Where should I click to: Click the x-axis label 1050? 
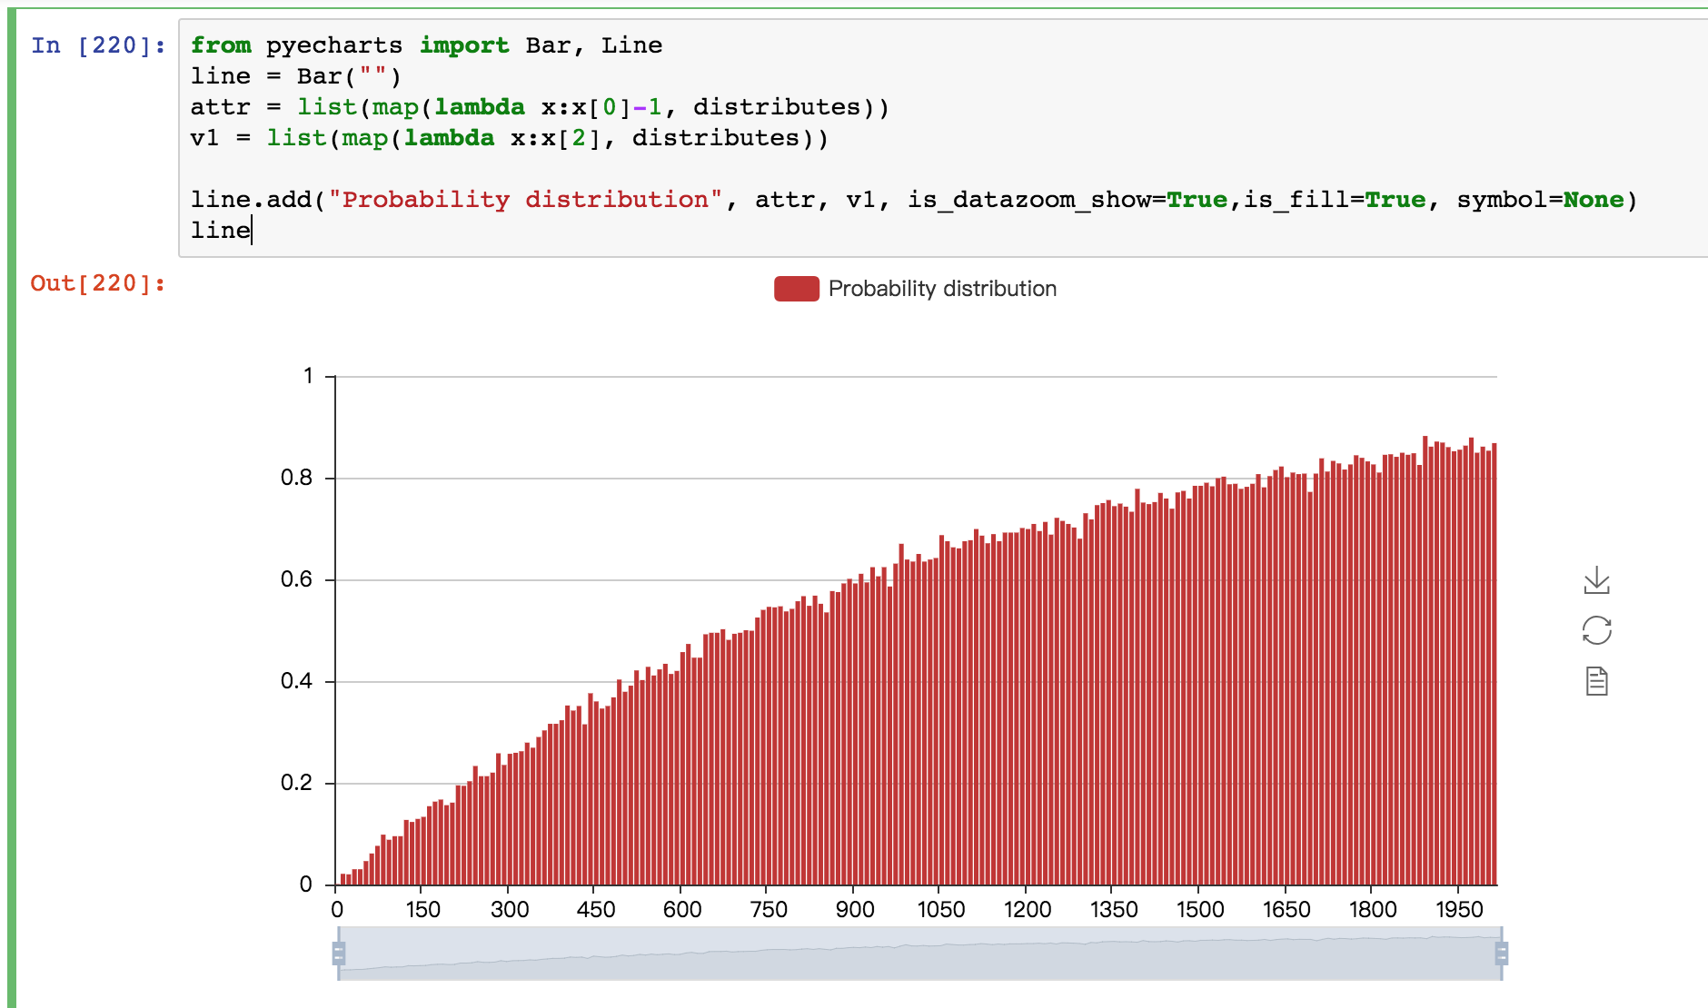coord(940,910)
